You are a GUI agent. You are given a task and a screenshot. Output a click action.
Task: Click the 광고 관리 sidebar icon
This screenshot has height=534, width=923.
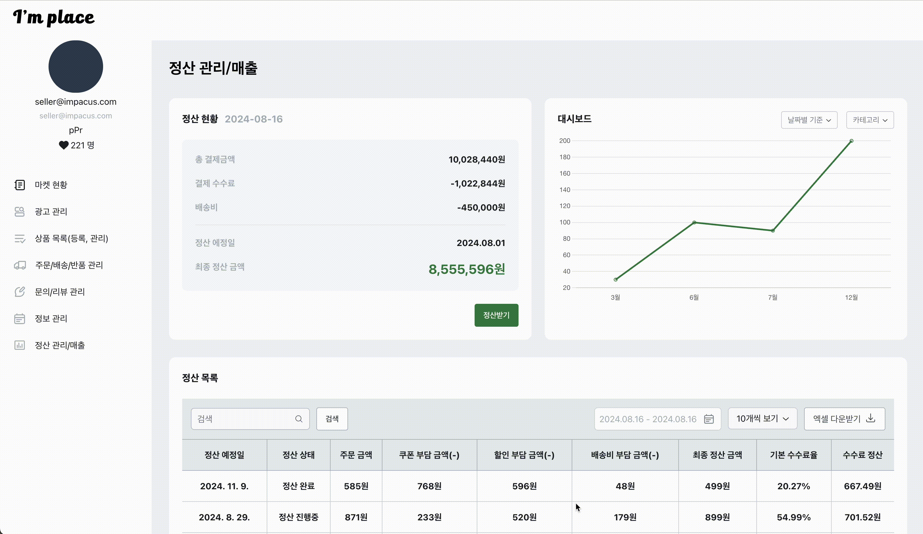[x=19, y=212]
